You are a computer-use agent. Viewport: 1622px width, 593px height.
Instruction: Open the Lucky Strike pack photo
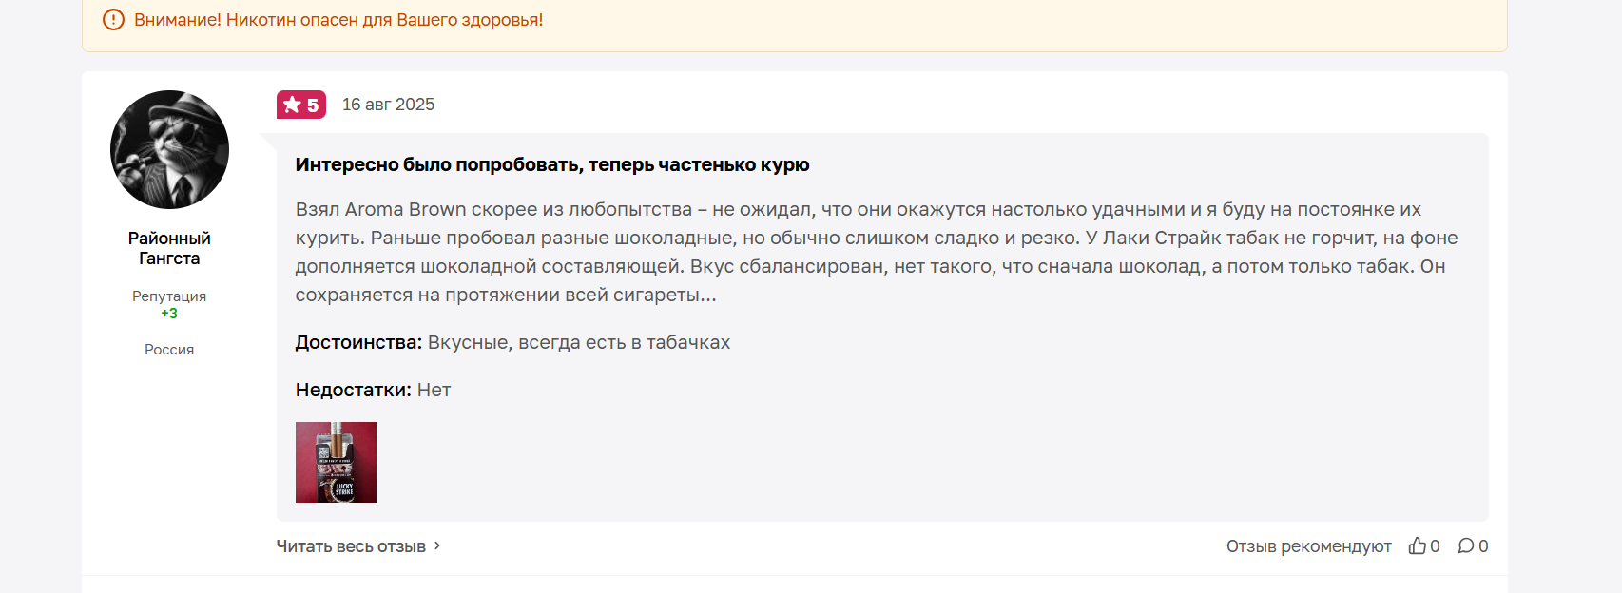[x=336, y=462]
